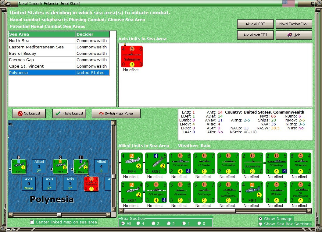322x232 pixels.
Task: Select the CA Chicago cruiser unit
Action: point(204,192)
